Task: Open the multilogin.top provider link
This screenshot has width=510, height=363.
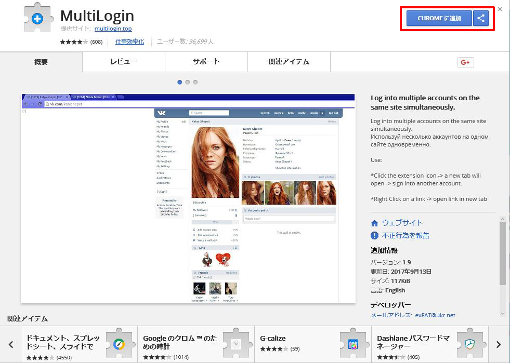Action: [113, 29]
